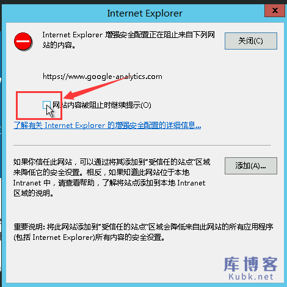
Task: Click the 库博客 watermark logo
Action: [250, 264]
